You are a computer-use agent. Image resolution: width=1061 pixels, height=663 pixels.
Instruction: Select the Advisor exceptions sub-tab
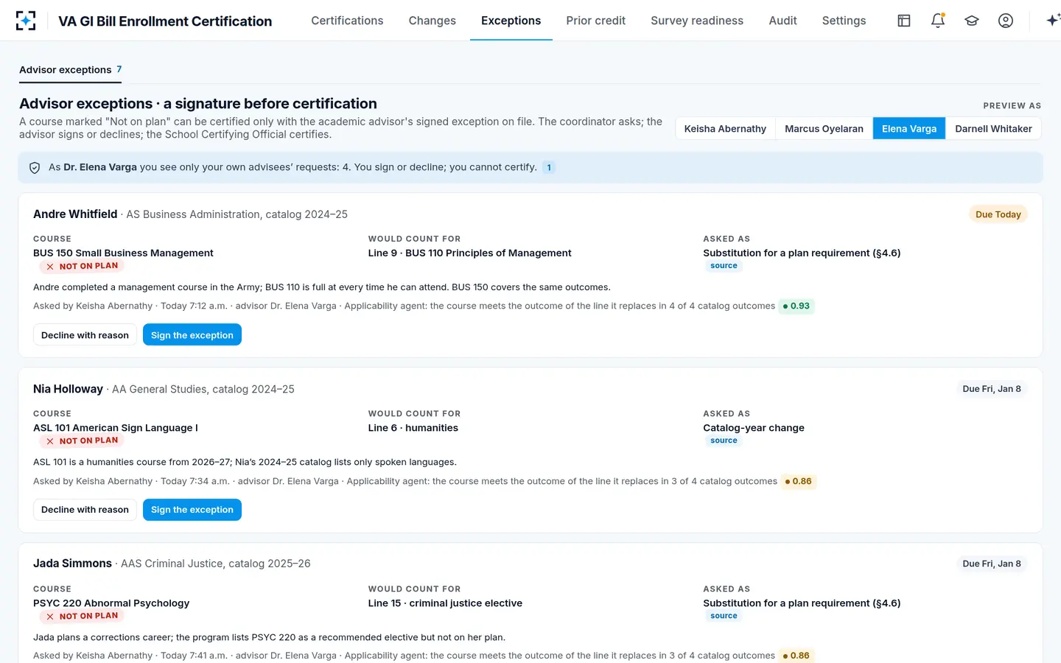71,70
